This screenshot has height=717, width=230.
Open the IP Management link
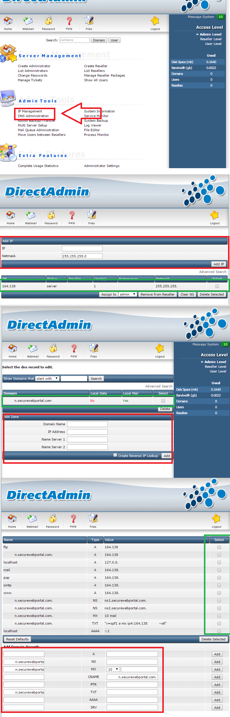pyautogui.click(x=30, y=111)
